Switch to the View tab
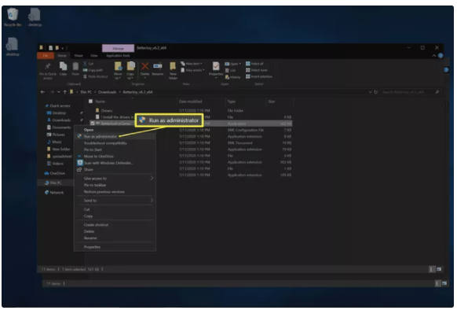 tap(94, 56)
